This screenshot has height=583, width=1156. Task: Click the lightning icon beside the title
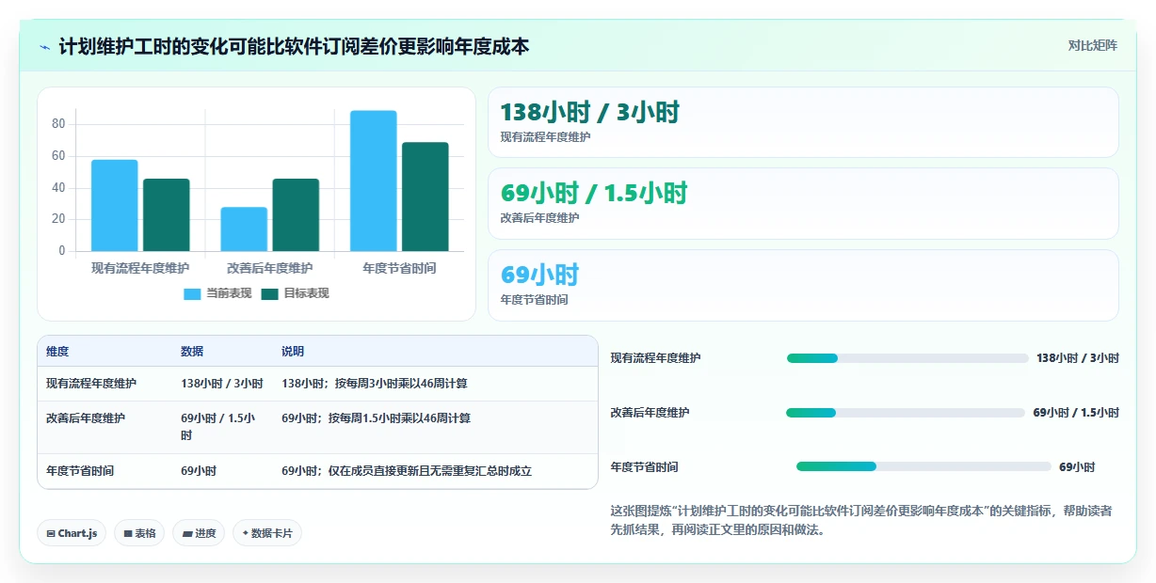pos(44,46)
